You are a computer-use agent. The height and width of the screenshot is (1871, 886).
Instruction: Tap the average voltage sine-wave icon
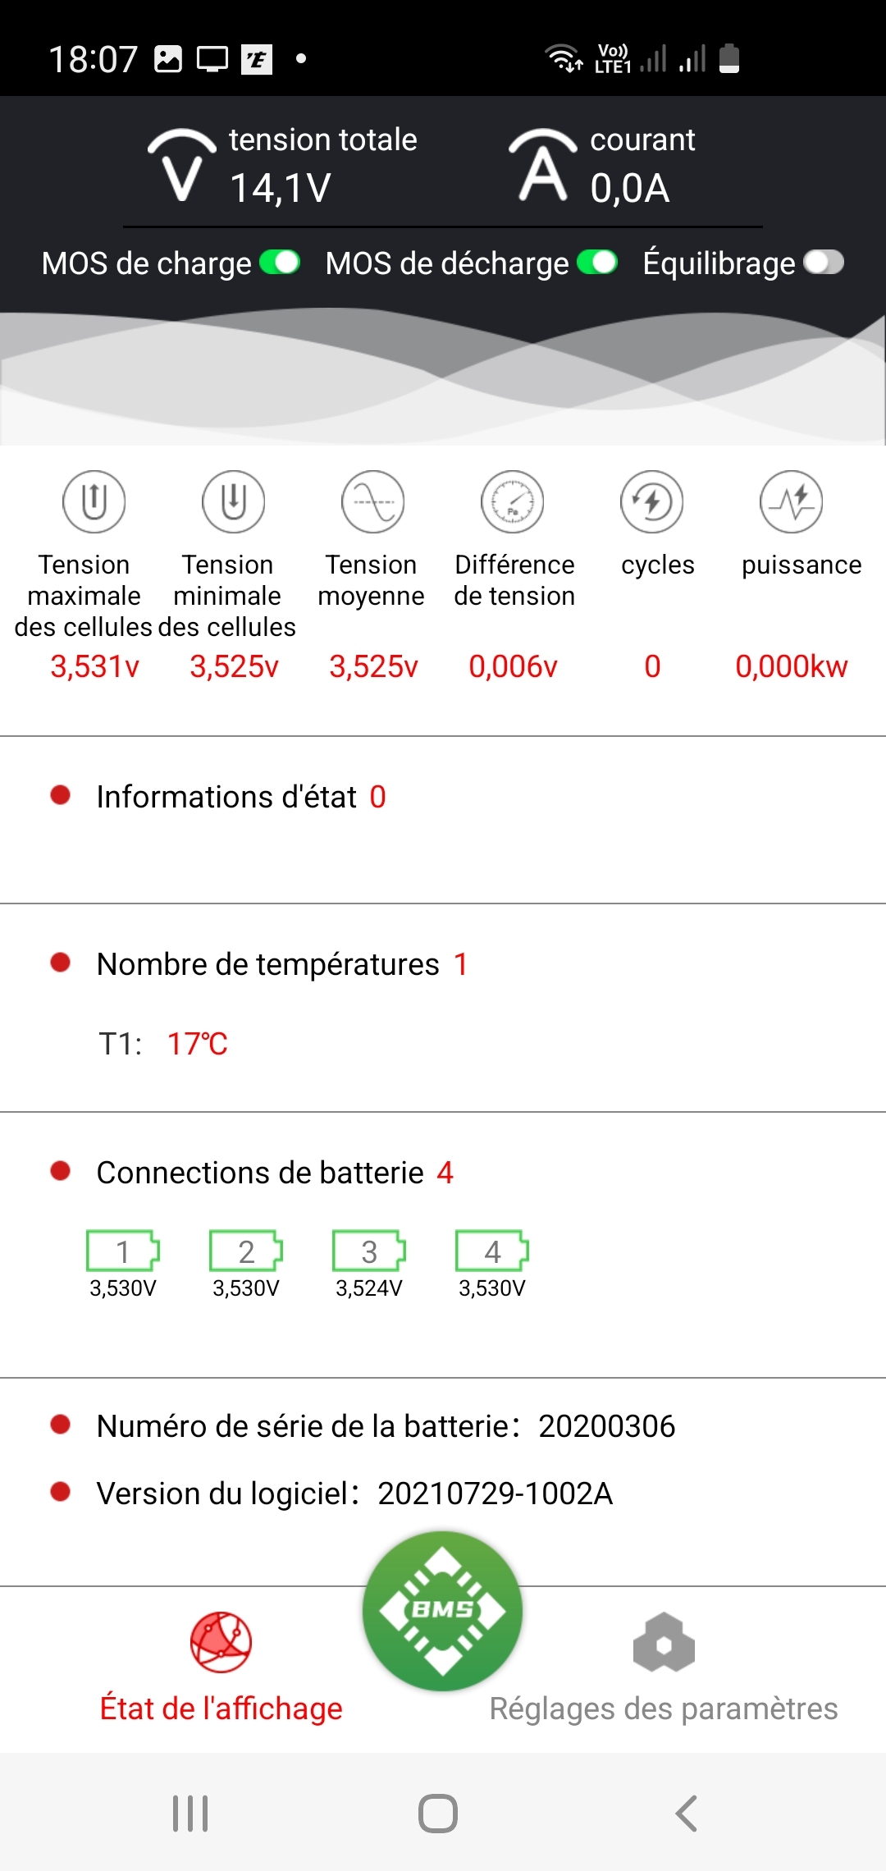pos(373,501)
